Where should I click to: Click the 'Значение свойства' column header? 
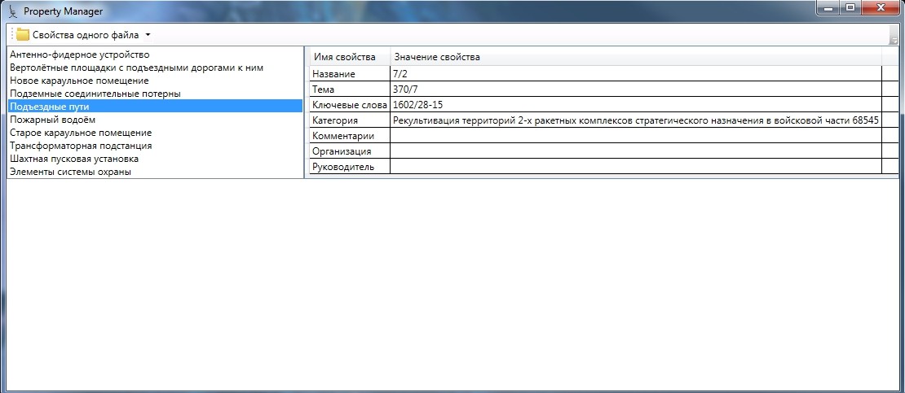click(636, 57)
